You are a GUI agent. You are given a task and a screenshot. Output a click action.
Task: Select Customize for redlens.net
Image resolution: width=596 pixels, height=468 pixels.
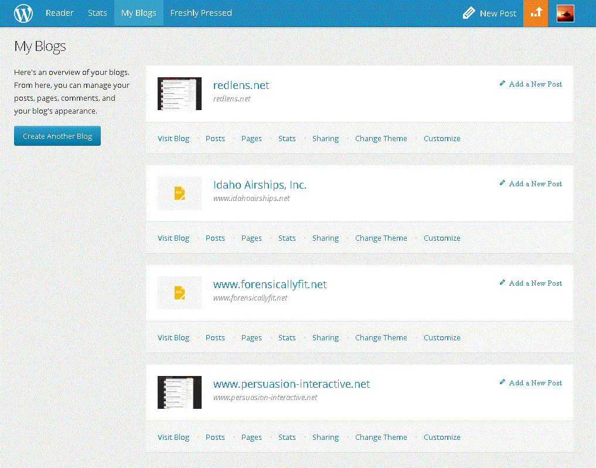442,139
